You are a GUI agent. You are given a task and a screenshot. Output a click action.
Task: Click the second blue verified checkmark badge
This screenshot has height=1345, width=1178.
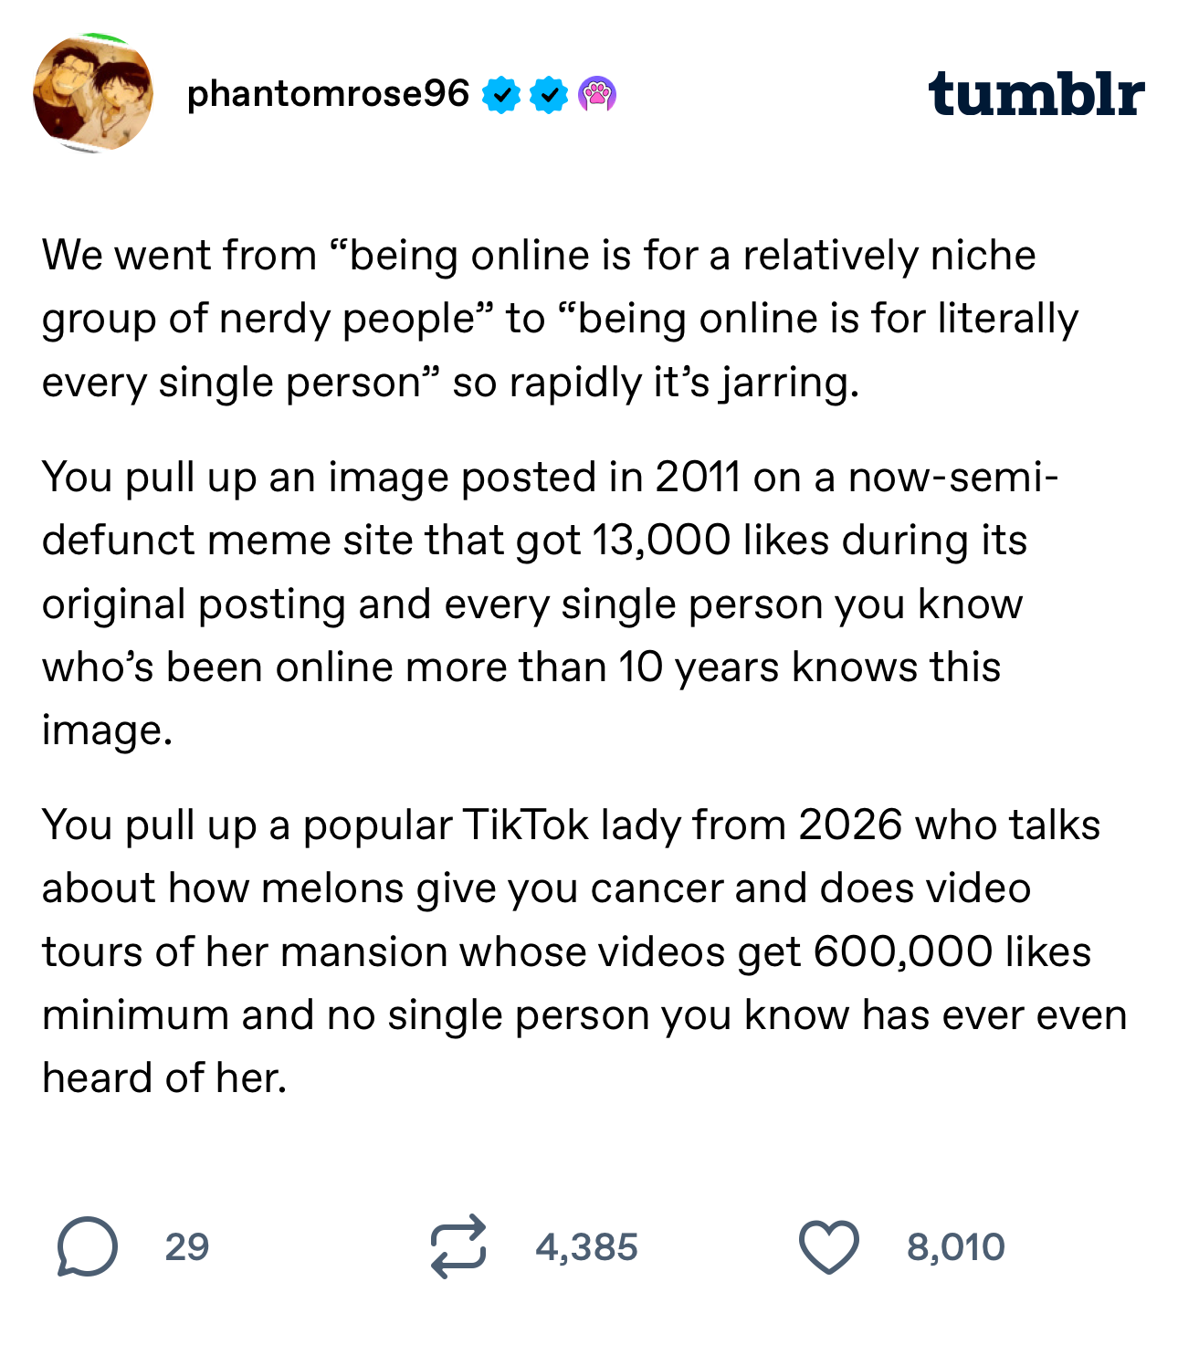[549, 95]
